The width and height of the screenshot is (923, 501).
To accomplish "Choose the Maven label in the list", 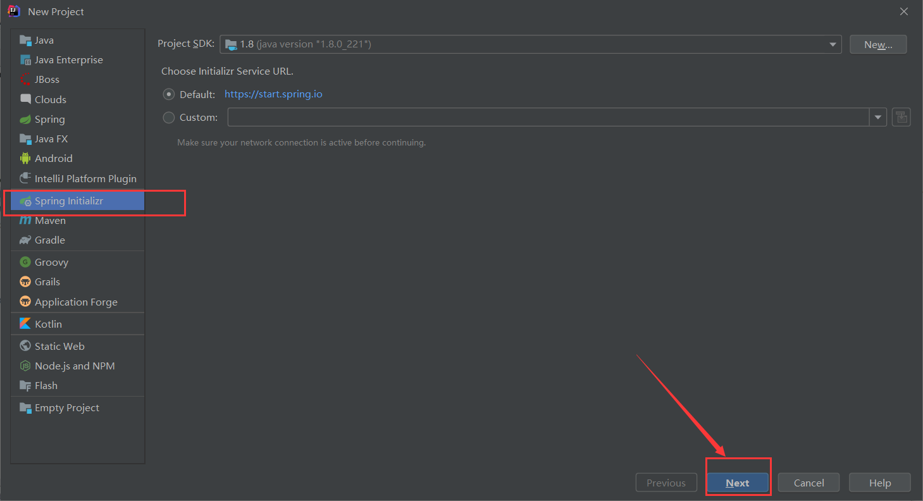I will point(50,221).
